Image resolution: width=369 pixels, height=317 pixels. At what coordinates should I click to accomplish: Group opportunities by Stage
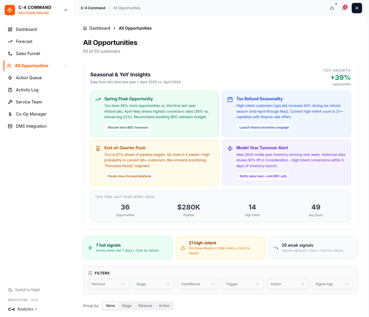pos(127,306)
